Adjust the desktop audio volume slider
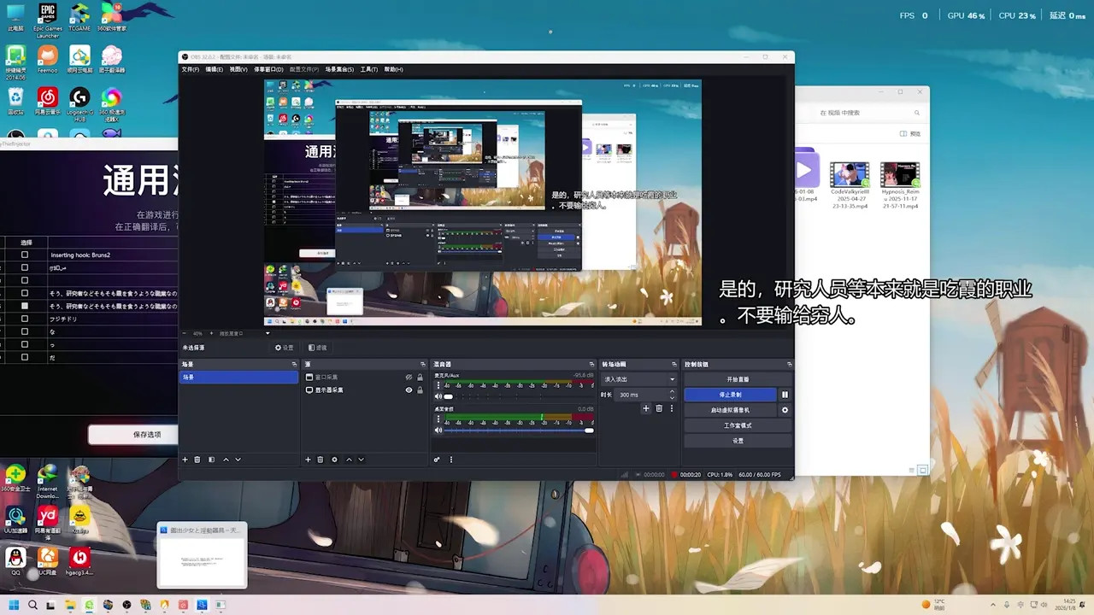Viewport: 1094px width, 615px height. click(x=518, y=430)
